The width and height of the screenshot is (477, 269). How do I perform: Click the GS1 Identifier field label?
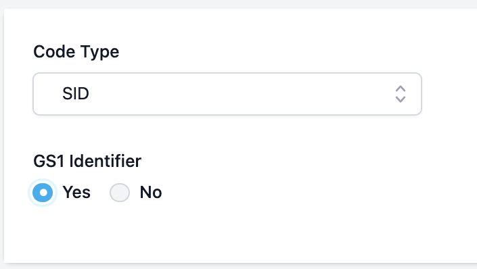pyautogui.click(x=87, y=161)
